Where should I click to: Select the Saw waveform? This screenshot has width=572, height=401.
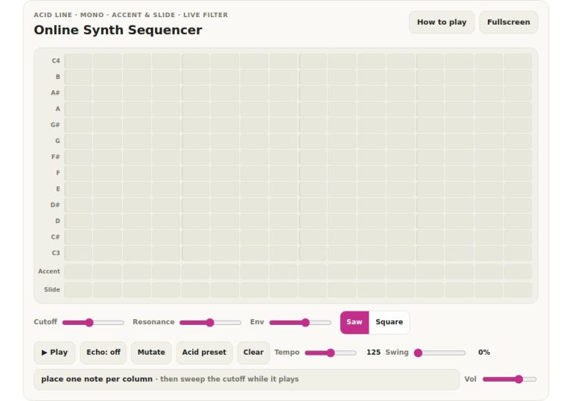[x=355, y=322]
